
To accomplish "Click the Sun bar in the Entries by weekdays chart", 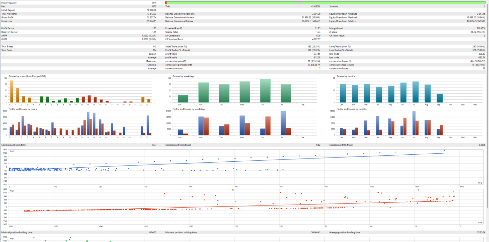I will [x=183, y=99].
